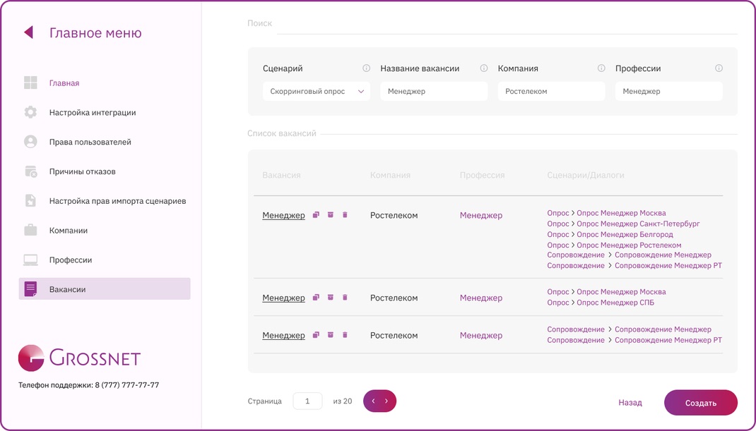
Task: Click info icon next to Компания filter label
Action: [x=601, y=68]
